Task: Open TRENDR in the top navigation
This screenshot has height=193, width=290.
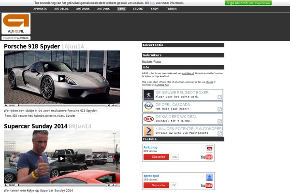Action: pos(172,9)
